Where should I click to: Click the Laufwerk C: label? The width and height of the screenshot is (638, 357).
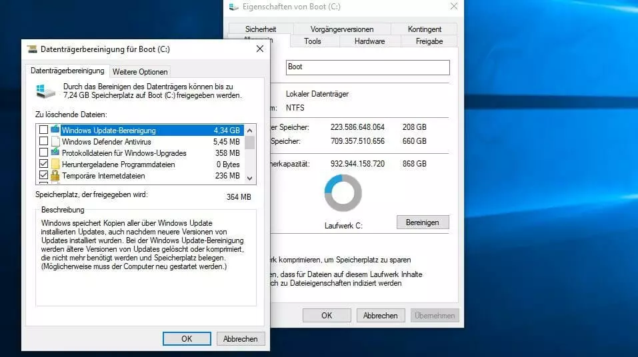tap(343, 226)
